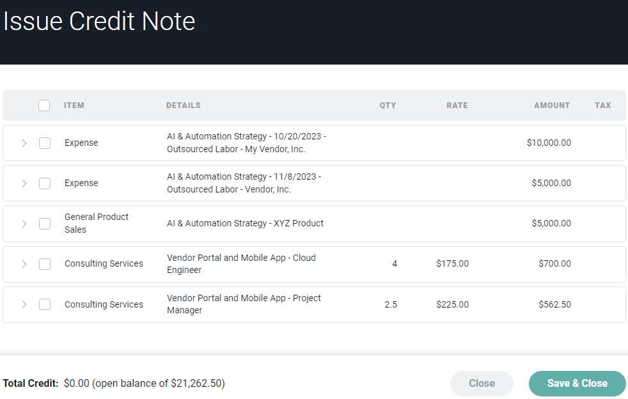The width and height of the screenshot is (628, 399).
Task: Click the RATE column header
Action: [x=457, y=106]
